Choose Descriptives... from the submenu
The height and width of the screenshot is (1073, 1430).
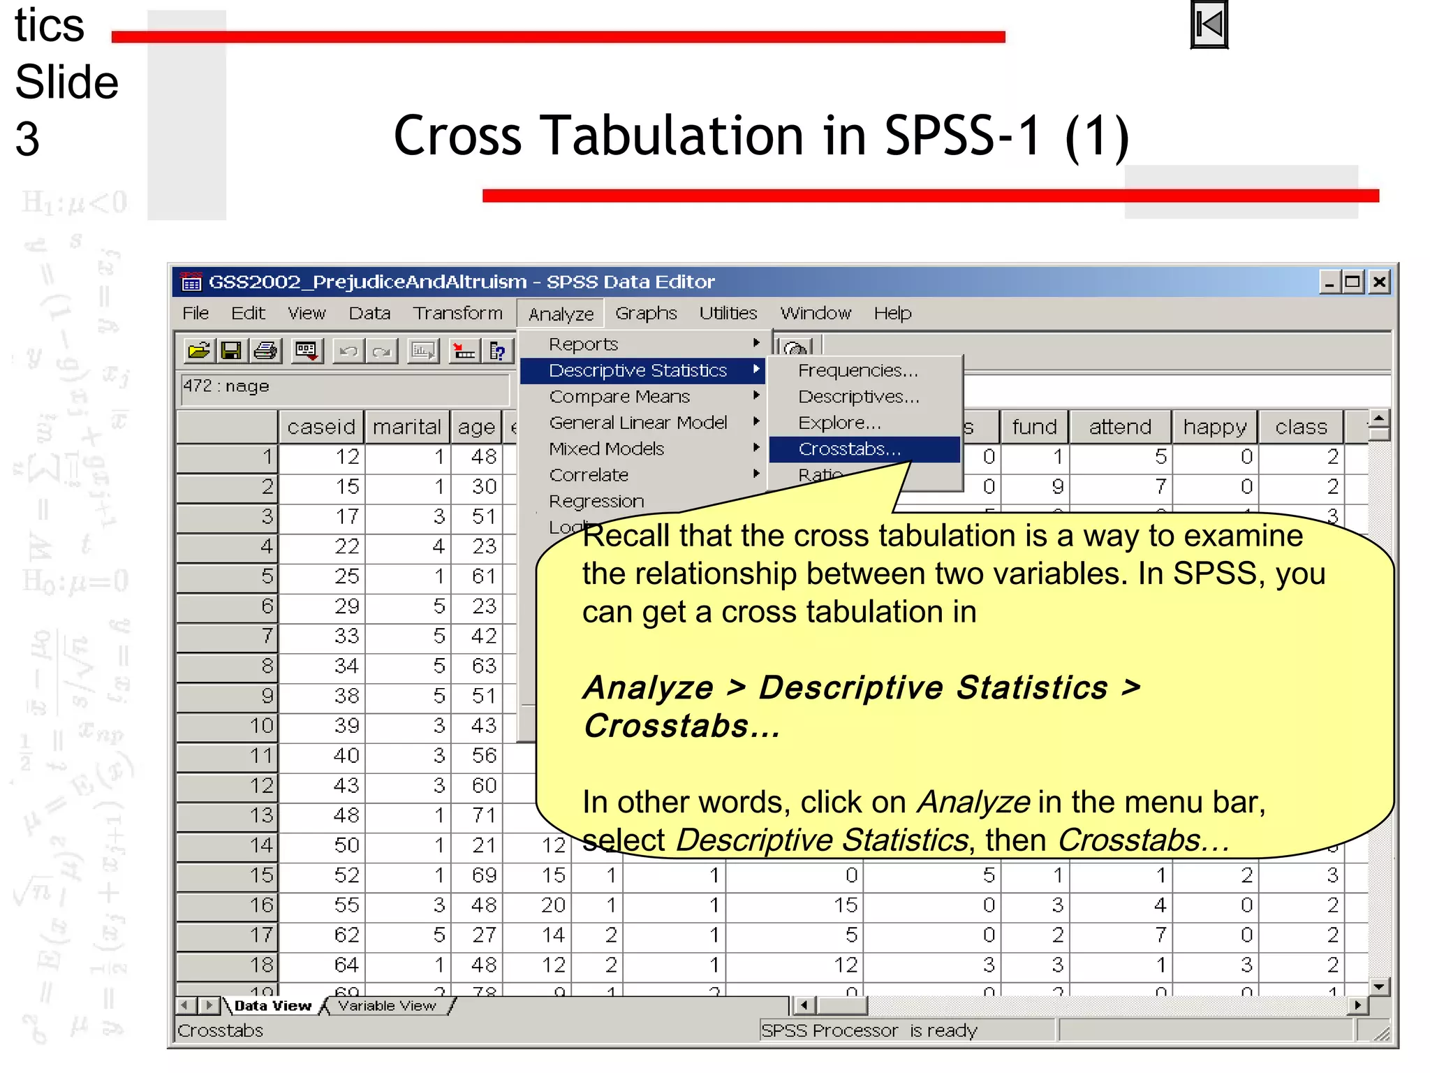point(864,396)
